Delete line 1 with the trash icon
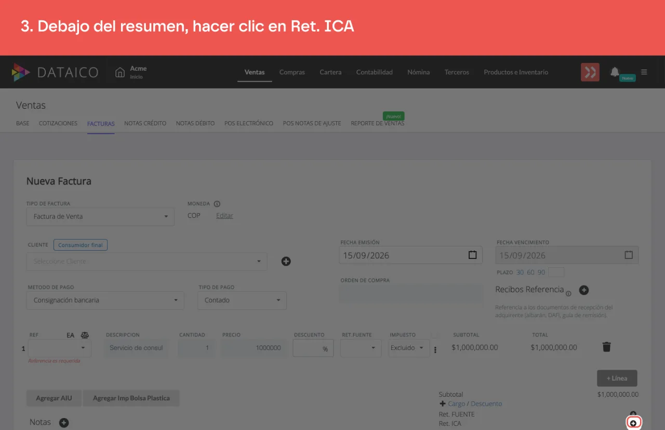This screenshot has width=665, height=430. (606, 347)
